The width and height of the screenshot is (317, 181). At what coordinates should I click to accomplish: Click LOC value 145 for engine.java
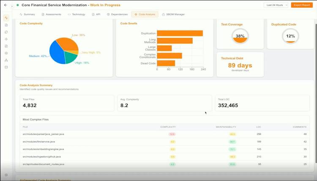pos(259,149)
